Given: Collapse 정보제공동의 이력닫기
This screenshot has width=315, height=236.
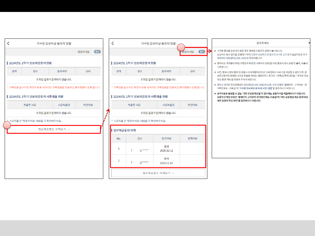Looking at the screenshot, I should [x=158, y=173].
